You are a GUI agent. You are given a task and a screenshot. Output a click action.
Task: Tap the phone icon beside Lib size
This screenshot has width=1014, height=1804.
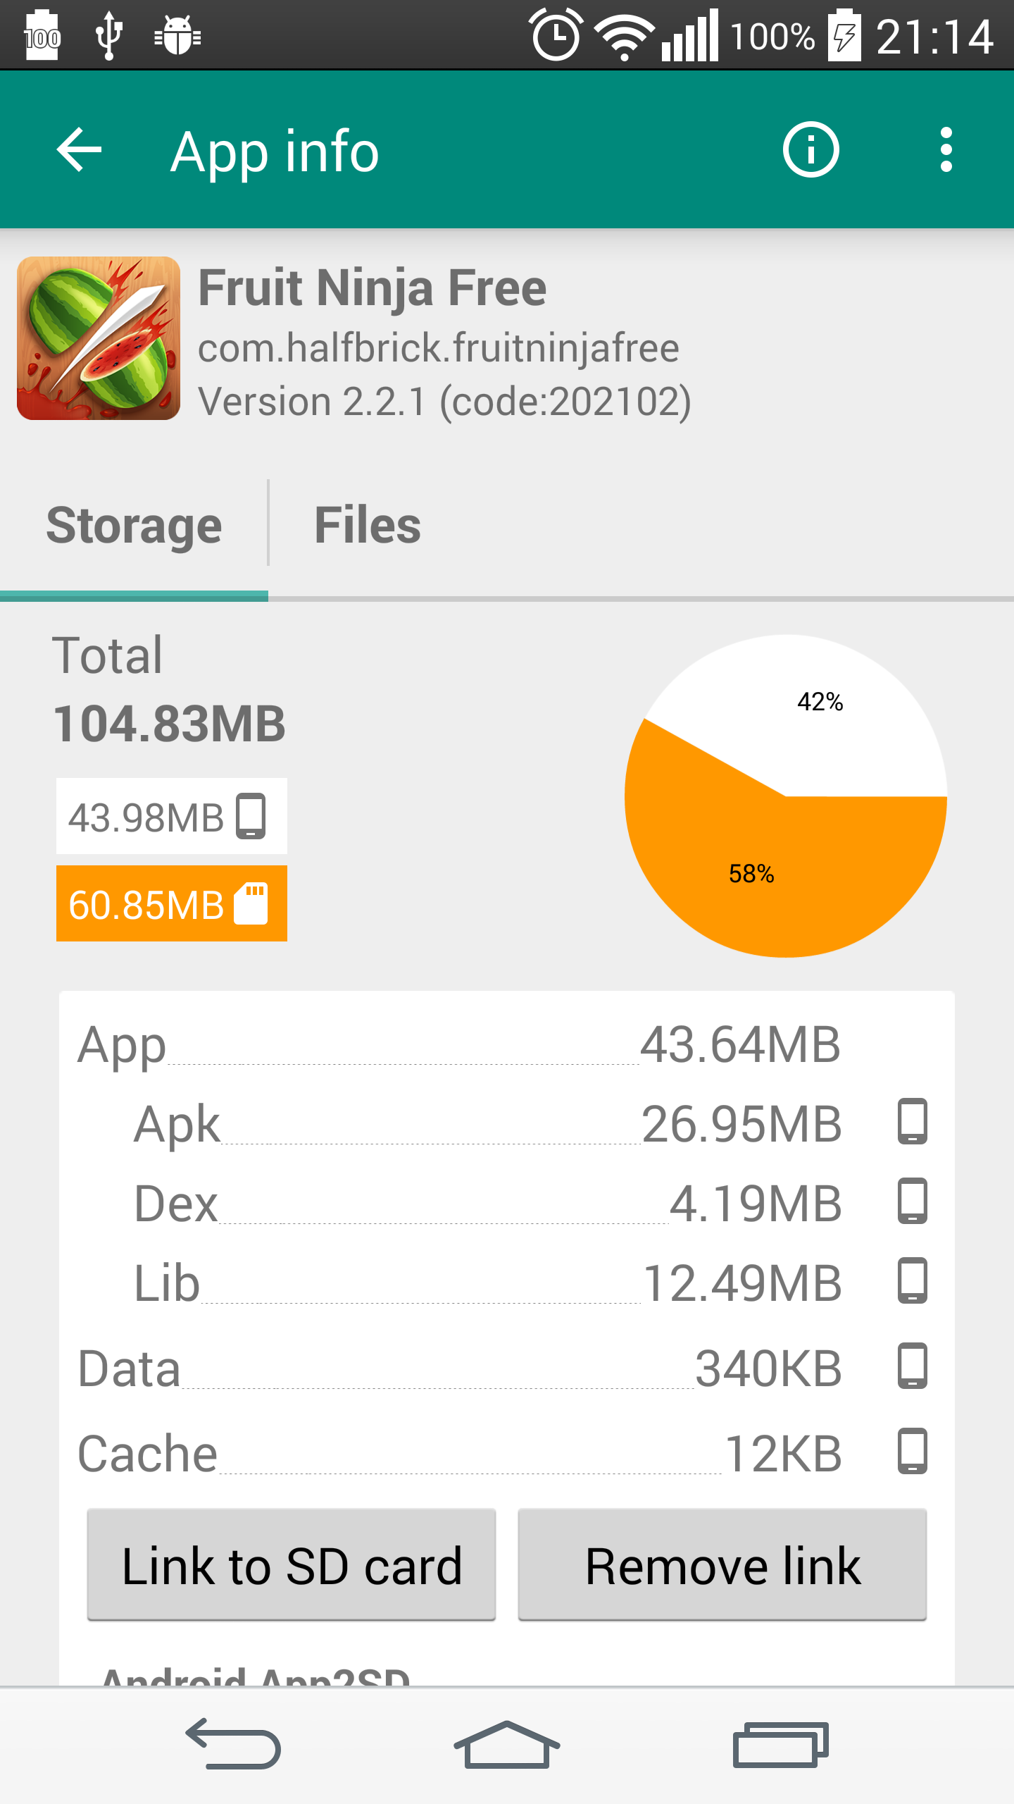912,1280
